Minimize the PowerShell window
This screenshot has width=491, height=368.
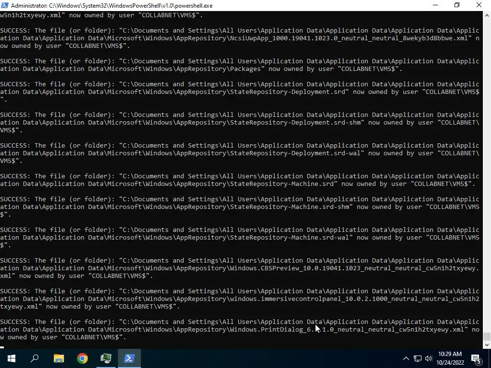coord(435,5)
